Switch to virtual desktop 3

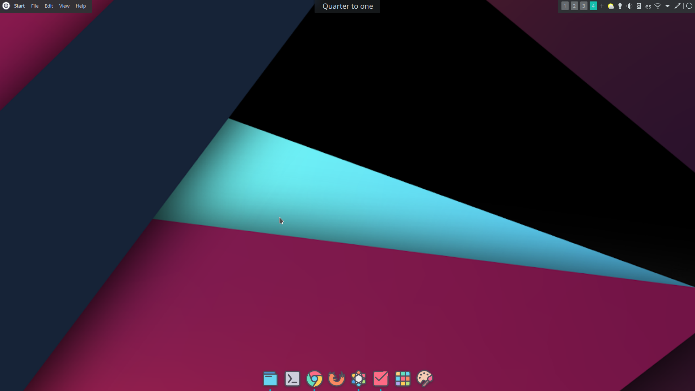tap(584, 6)
